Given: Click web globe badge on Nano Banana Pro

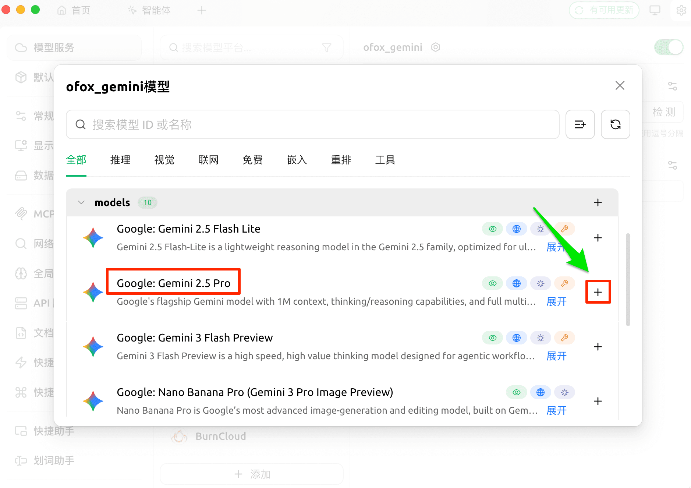Looking at the screenshot, I should [541, 392].
